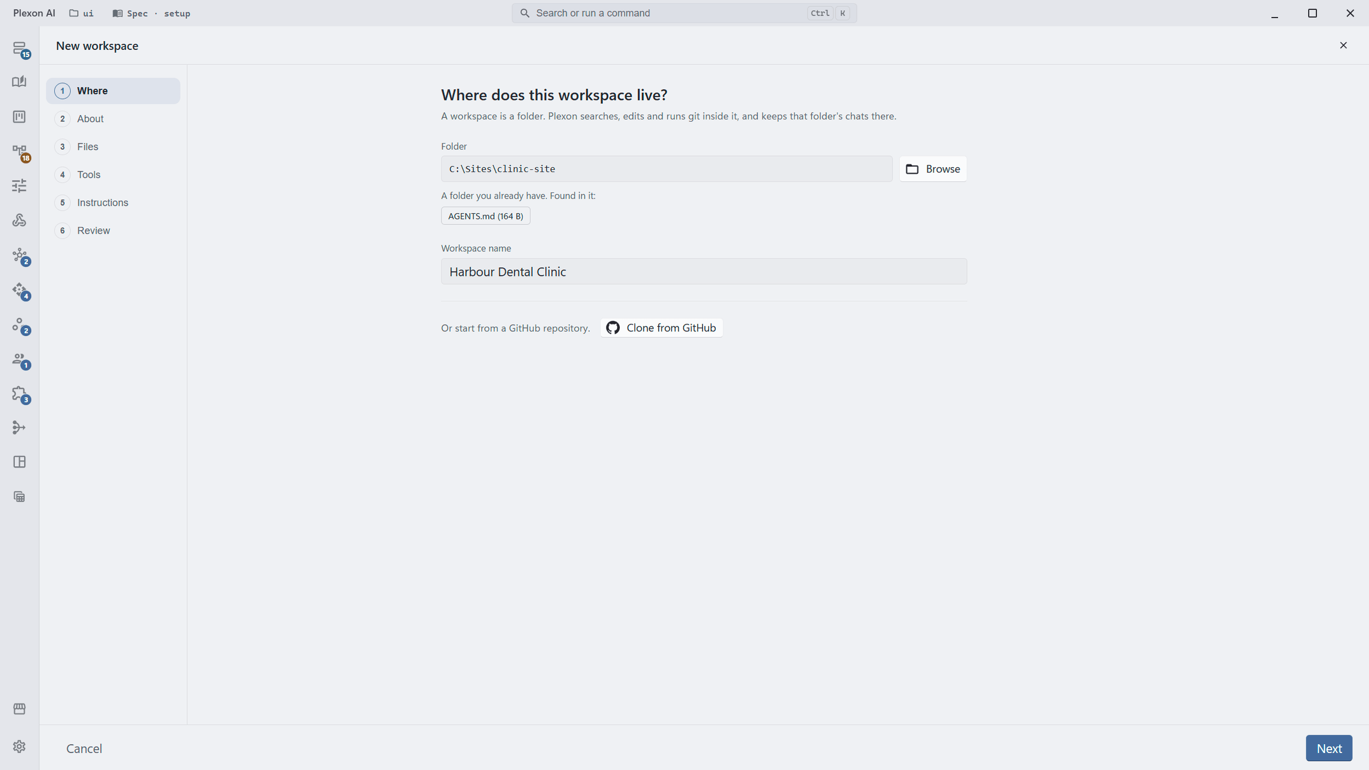Focus the Folder path field
Viewport: 1369px width, 770px height.
[666, 169]
